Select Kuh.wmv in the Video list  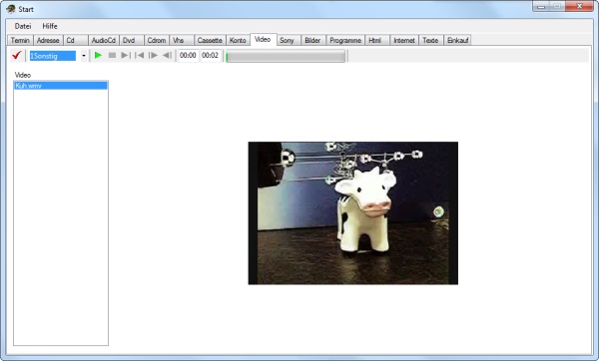[x=61, y=86]
